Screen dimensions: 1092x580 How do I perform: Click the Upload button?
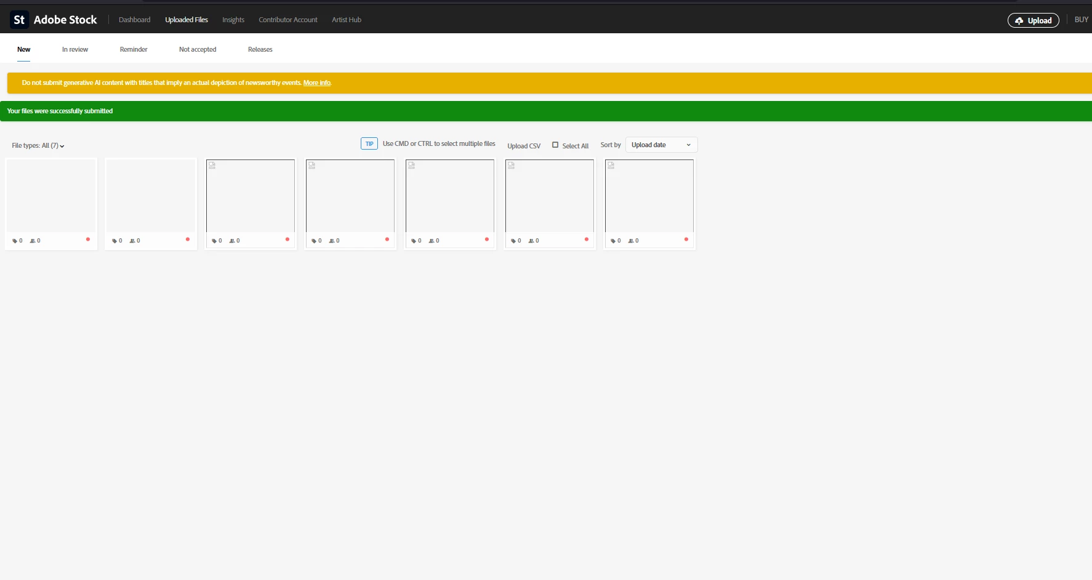pos(1034,20)
